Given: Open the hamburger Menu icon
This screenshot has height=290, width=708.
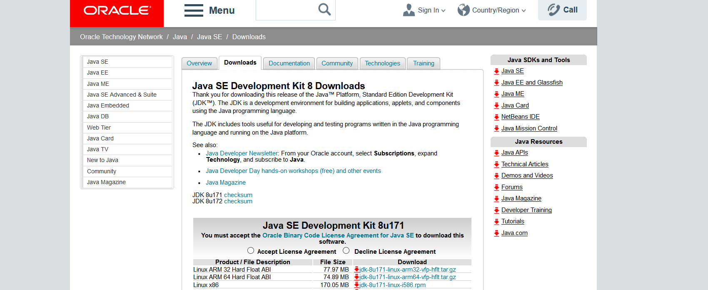Looking at the screenshot, I should pos(194,10).
